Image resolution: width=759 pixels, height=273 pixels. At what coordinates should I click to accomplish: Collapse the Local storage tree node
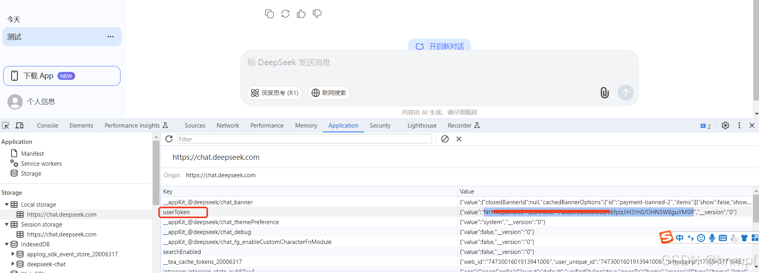point(7,205)
